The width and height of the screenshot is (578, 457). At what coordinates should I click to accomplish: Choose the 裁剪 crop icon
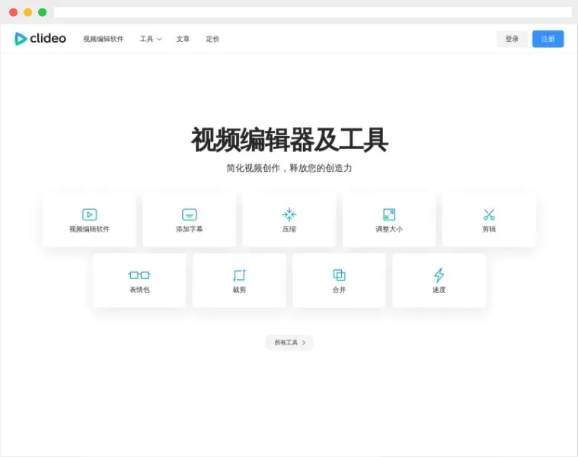(x=239, y=275)
